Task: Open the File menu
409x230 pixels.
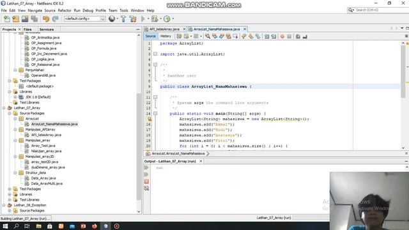Action: click(4, 10)
